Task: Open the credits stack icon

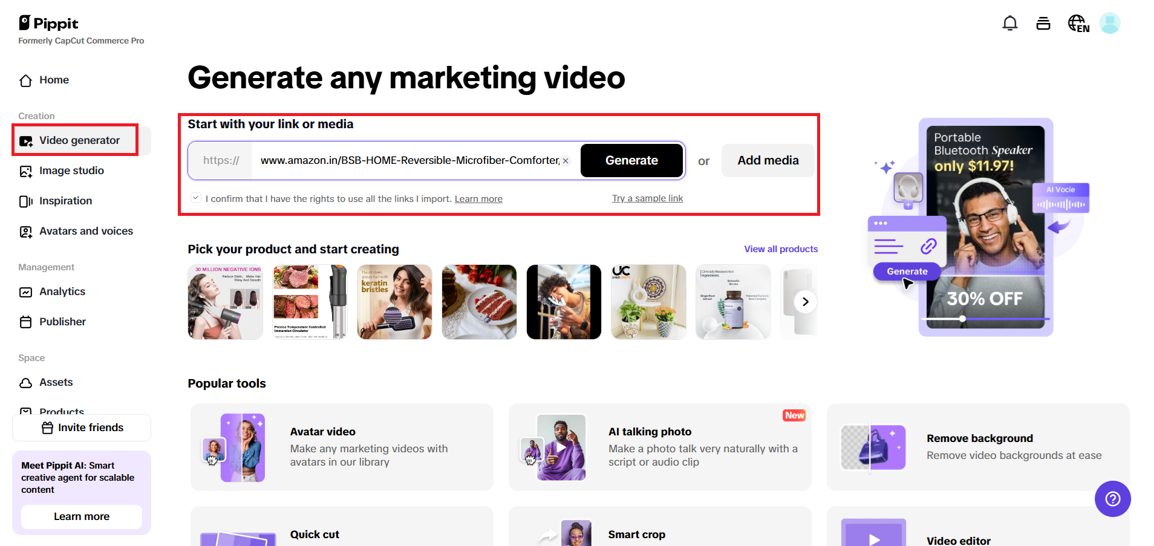Action: tap(1043, 24)
